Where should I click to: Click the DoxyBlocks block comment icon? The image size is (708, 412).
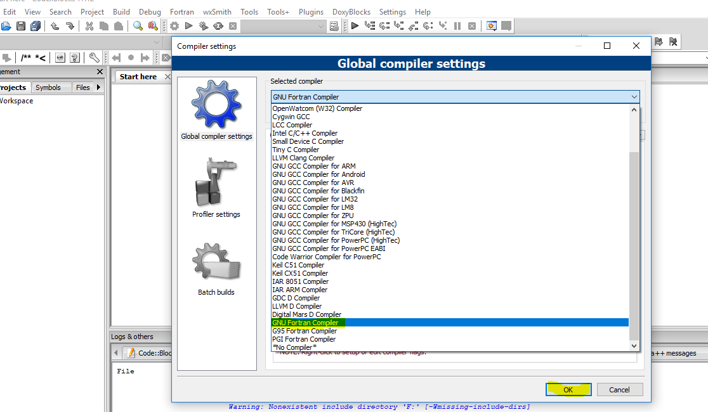coord(26,58)
